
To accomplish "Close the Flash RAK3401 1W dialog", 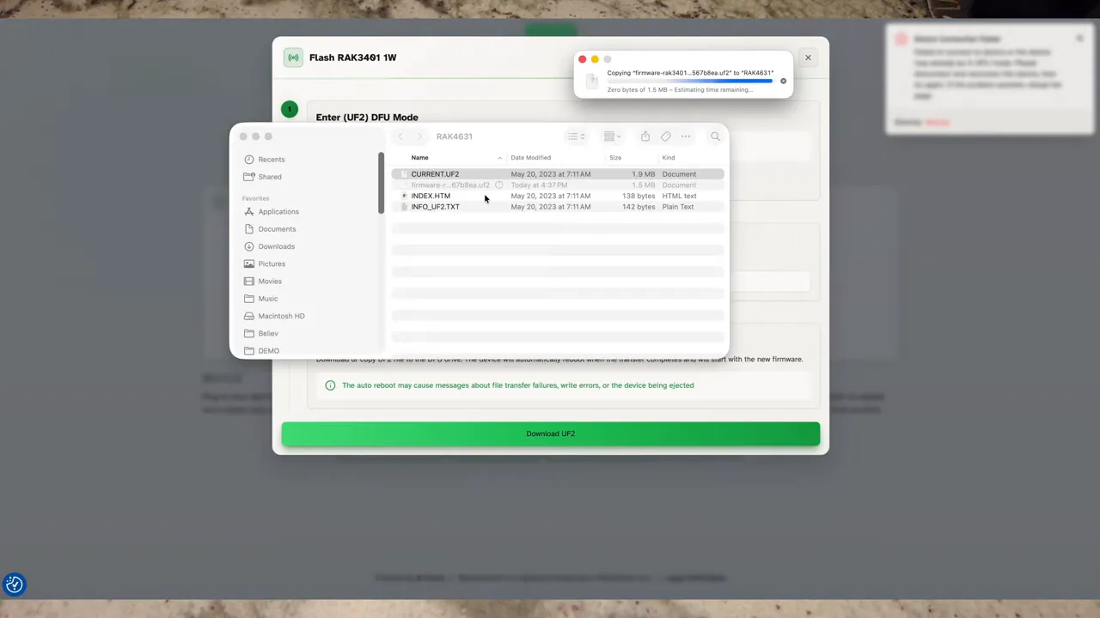I will [808, 58].
